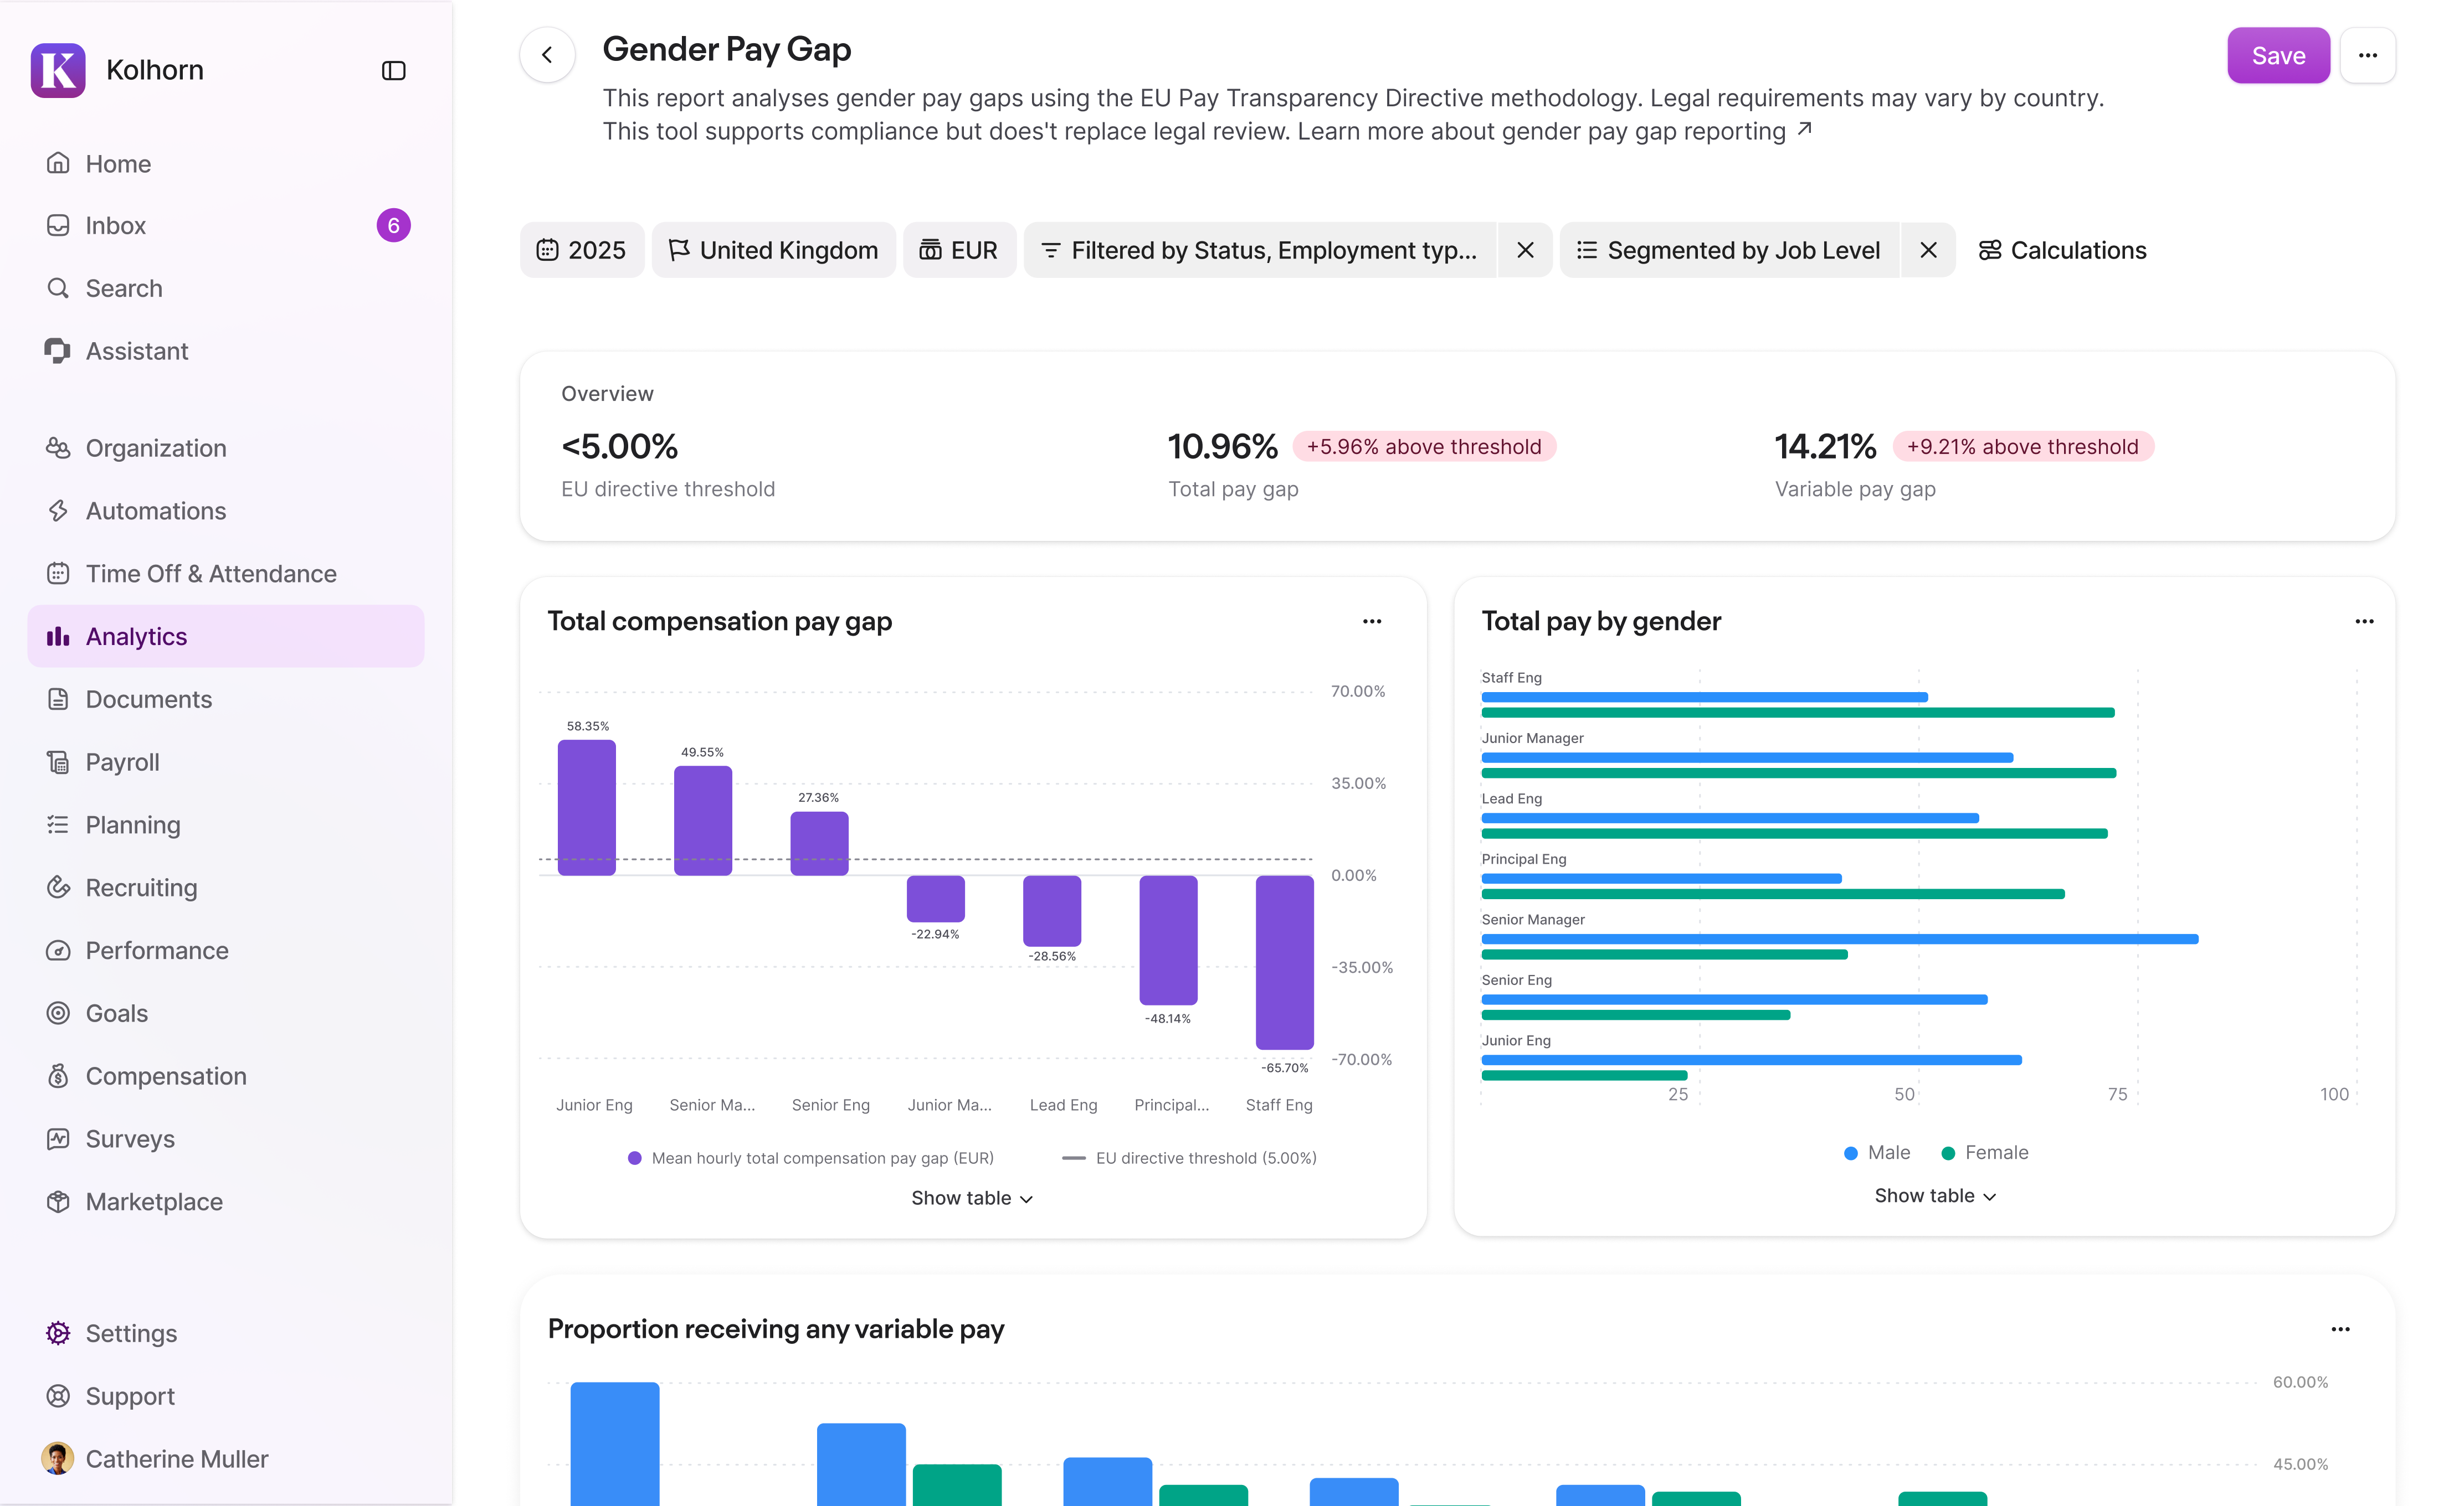This screenshot has width=2464, height=1506.
Task: Click the Goals target icon
Action: pyautogui.click(x=58, y=1013)
